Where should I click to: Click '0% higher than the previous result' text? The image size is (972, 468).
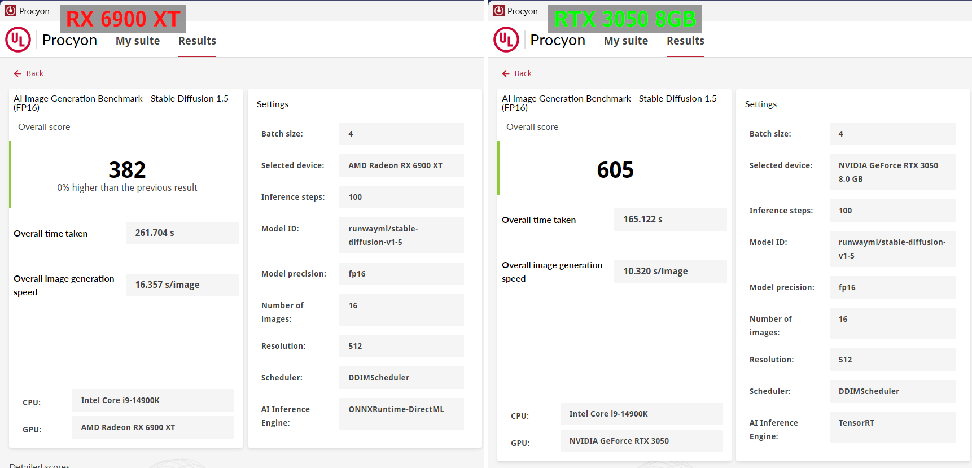click(x=127, y=187)
